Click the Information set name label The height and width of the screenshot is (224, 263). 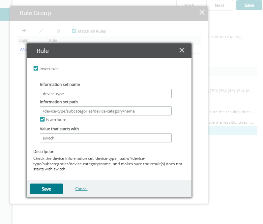[60, 85]
